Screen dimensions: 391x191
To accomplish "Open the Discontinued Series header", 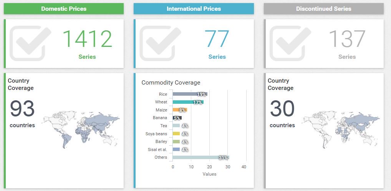I will tap(324, 9).
